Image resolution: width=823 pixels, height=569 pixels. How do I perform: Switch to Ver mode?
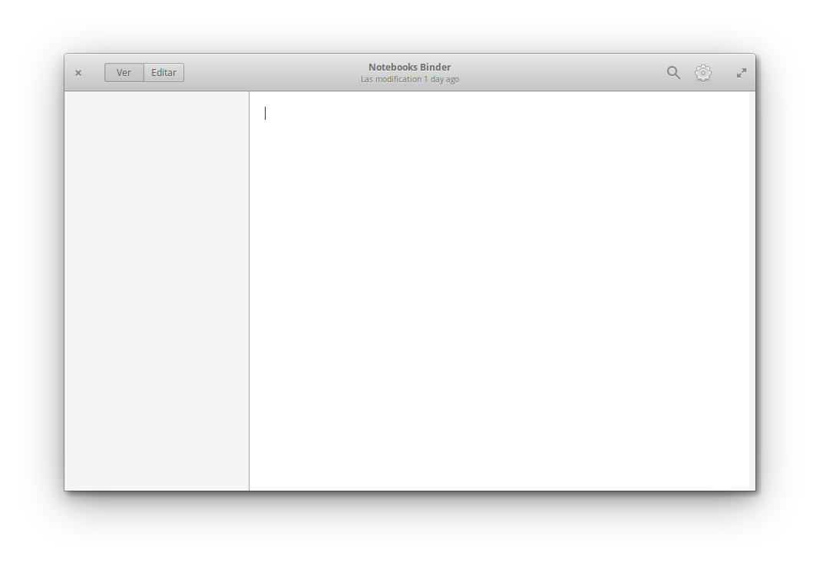click(x=124, y=72)
